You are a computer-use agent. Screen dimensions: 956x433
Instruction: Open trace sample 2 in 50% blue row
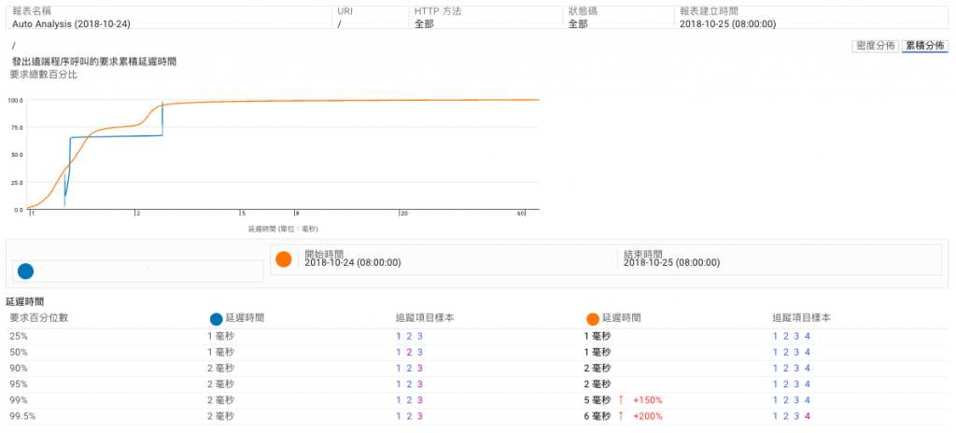tap(409, 352)
